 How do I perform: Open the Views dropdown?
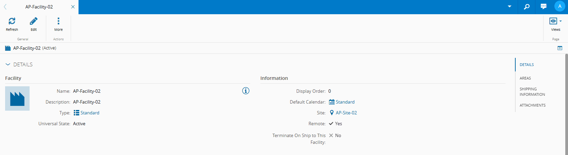point(555,21)
